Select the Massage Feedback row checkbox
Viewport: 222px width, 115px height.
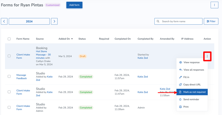click(x=9, y=76)
